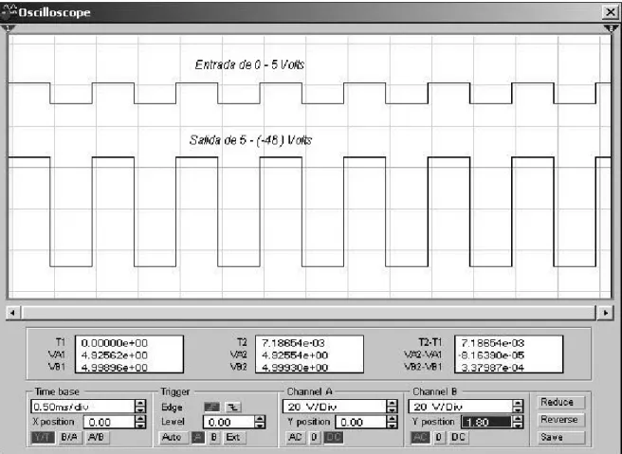622x454 pixels.
Task: Click T2 value 7.18654e-03
Action: pos(293,343)
